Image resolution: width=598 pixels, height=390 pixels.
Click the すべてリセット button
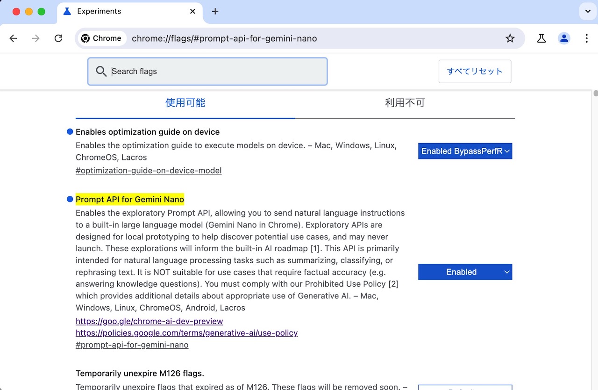475,72
